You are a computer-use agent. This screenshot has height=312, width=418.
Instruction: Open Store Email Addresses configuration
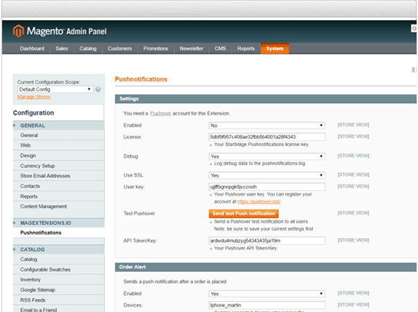point(59,176)
